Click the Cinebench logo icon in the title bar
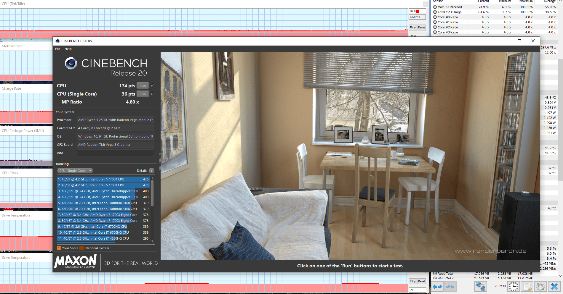Viewport: 563px width, 294px height. tap(57, 41)
